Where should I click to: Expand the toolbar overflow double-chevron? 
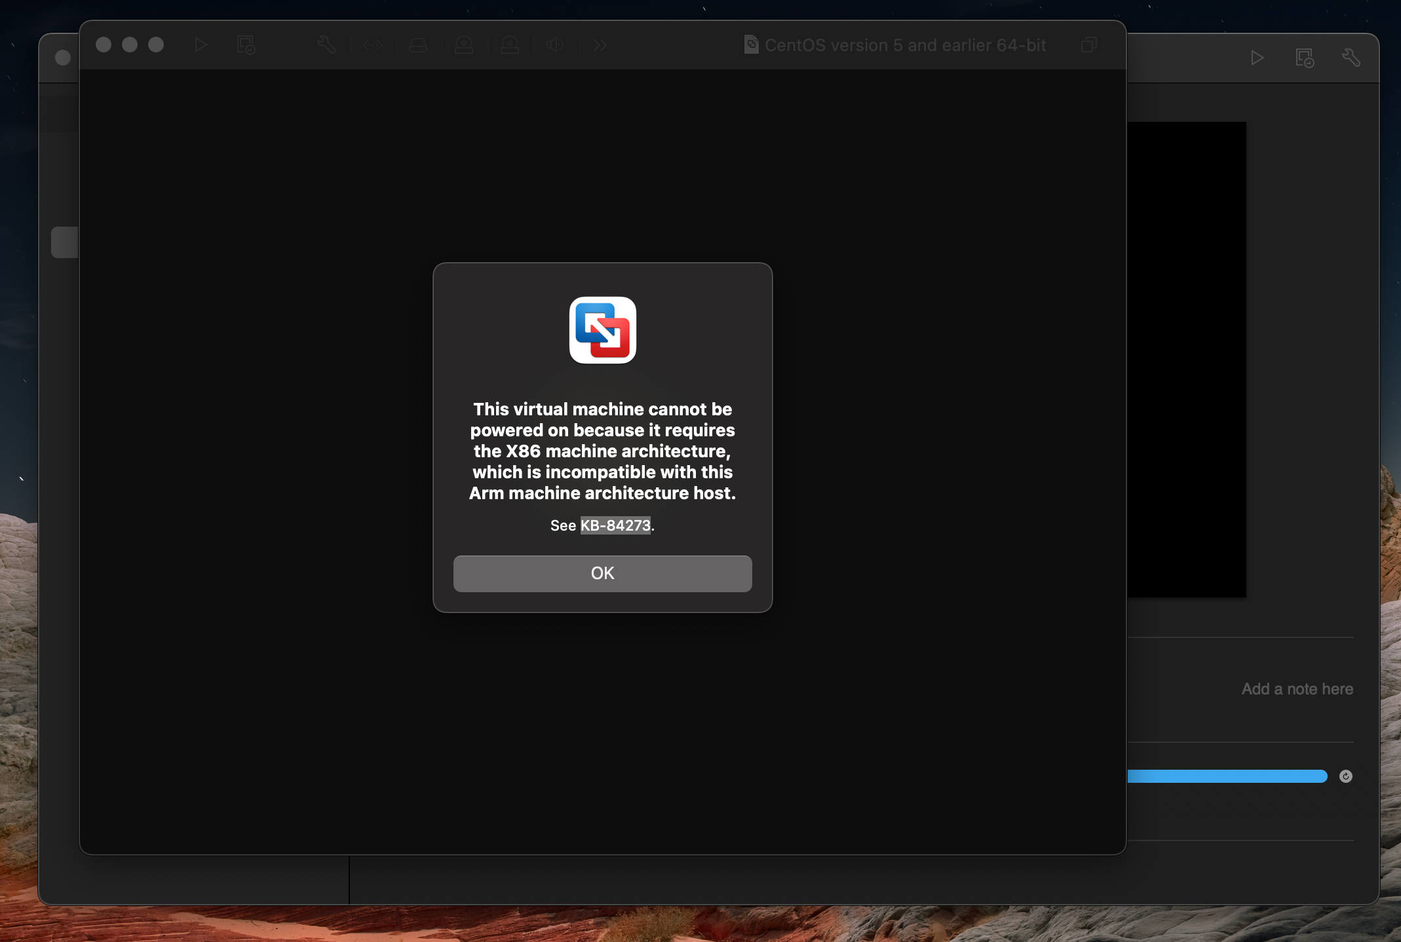pyautogui.click(x=600, y=45)
